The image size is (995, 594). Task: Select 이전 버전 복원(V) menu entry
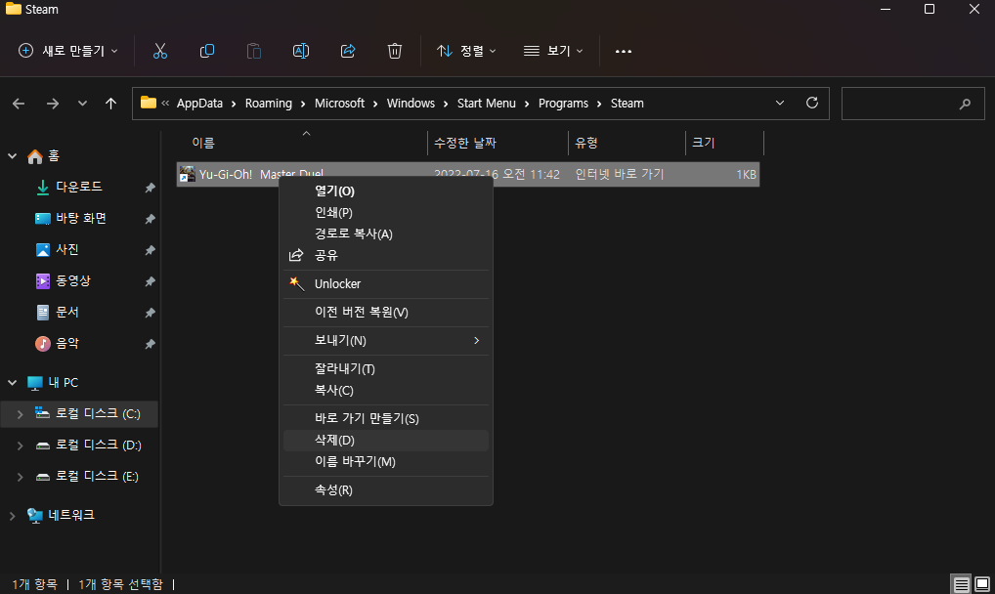pyautogui.click(x=386, y=313)
